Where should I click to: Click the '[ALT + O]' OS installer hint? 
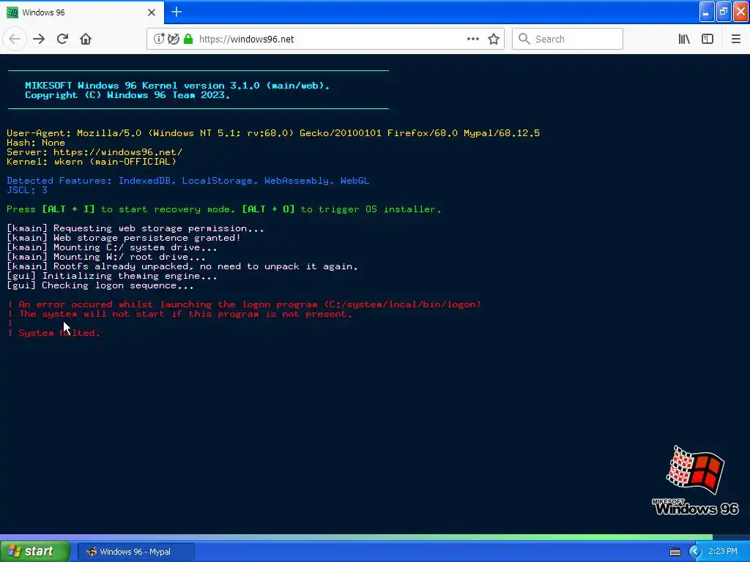point(268,209)
